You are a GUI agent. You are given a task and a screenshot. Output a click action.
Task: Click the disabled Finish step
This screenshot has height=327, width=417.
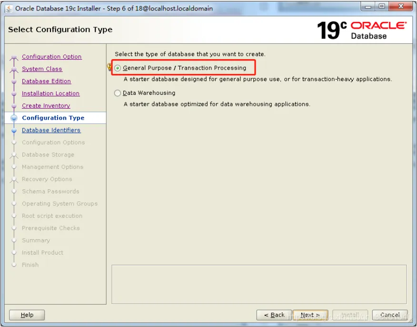point(30,265)
